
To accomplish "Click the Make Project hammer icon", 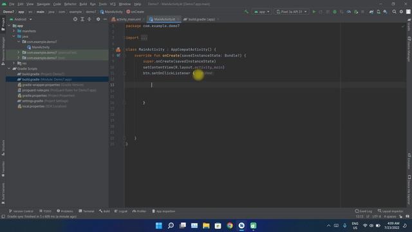I will pyautogui.click(x=246, y=12).
